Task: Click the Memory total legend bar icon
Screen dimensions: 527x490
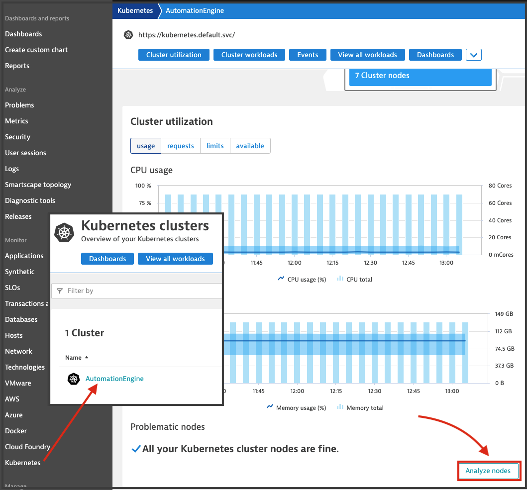Action: [x=340, y=407]
